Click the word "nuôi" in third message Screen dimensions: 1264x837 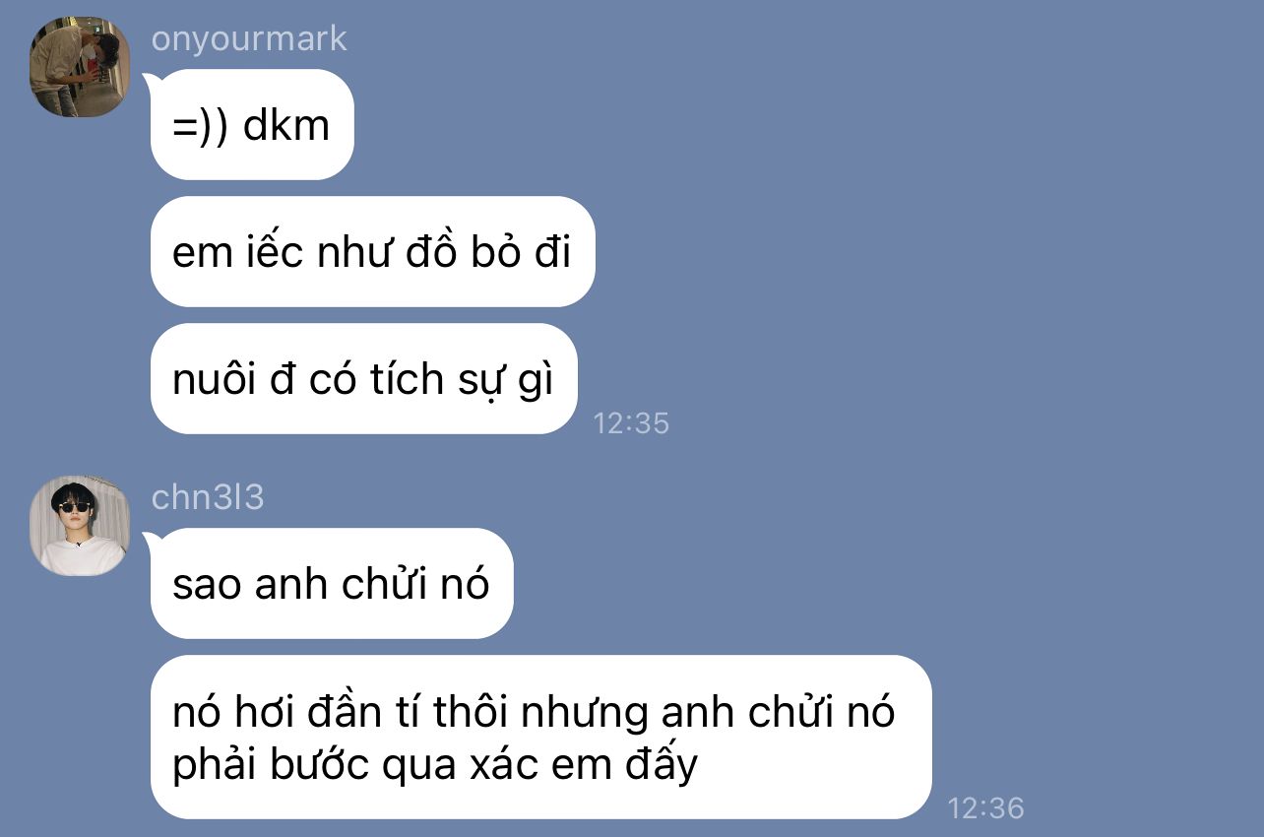pos(209,379)
